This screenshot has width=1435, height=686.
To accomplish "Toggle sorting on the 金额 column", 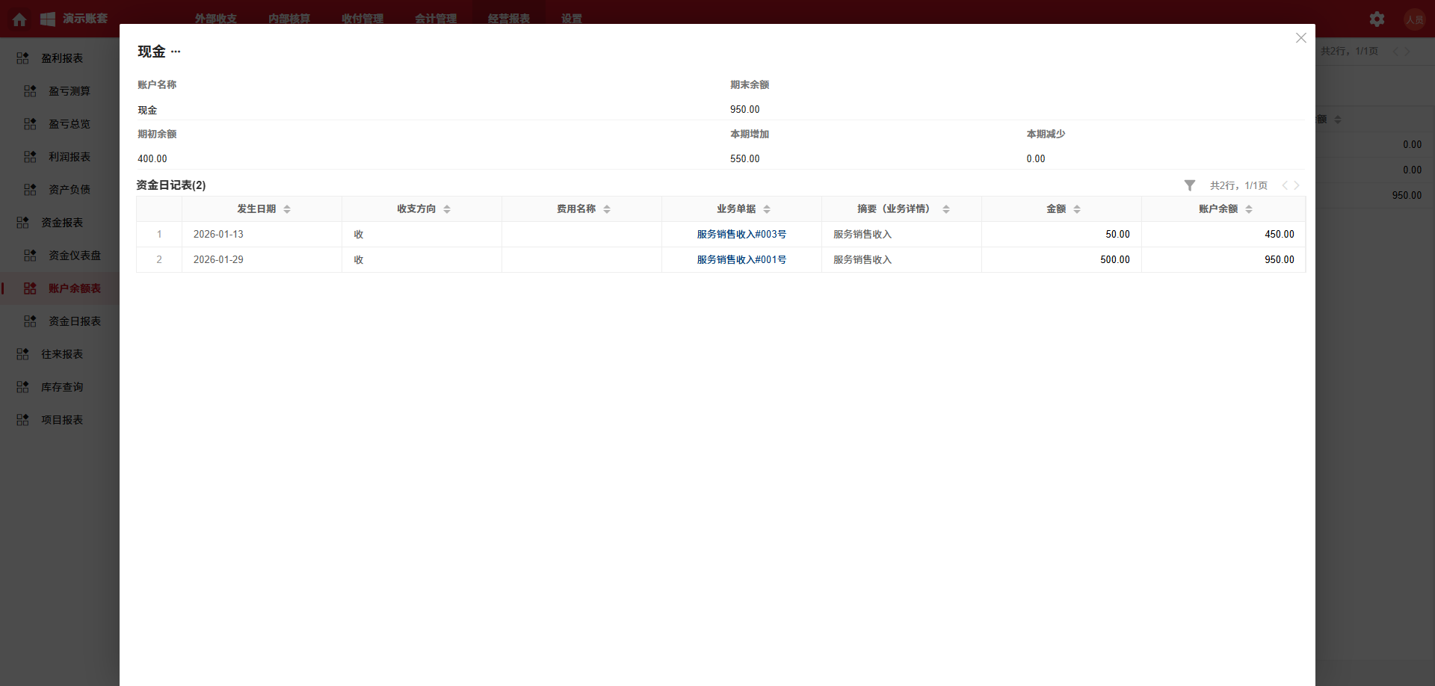I will [1077, 209].
